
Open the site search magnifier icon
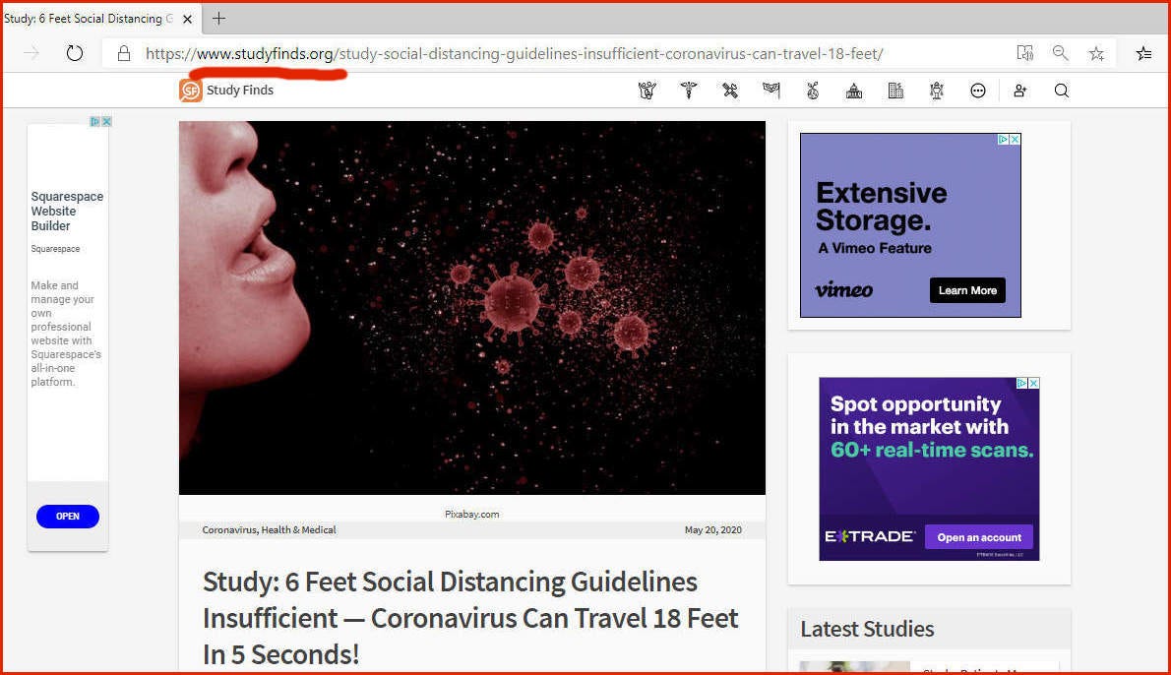pyautogui.click(x=1061, y=91)
